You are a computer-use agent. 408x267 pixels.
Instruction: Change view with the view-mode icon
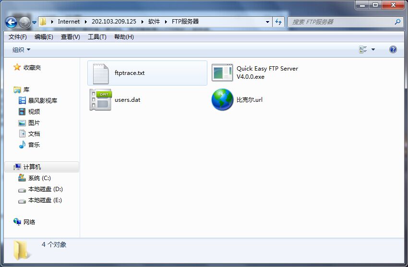(363, 49)
